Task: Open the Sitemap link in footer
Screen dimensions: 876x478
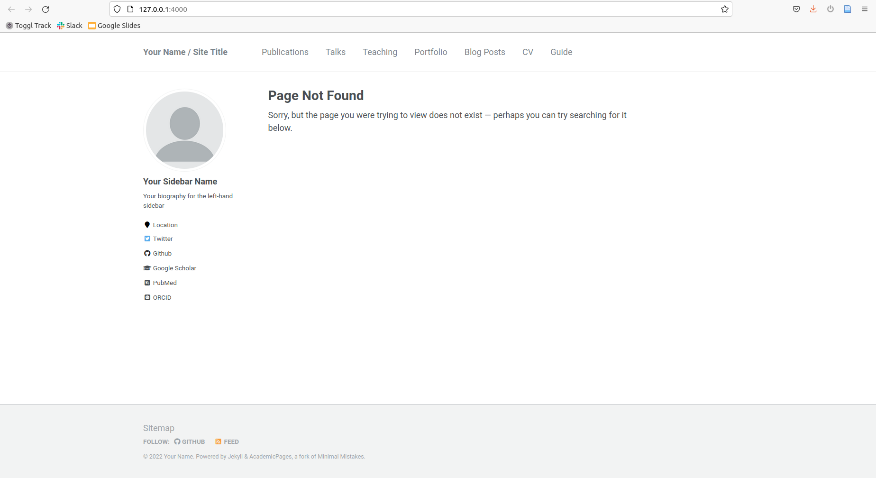Action: [x=159, y=428]
